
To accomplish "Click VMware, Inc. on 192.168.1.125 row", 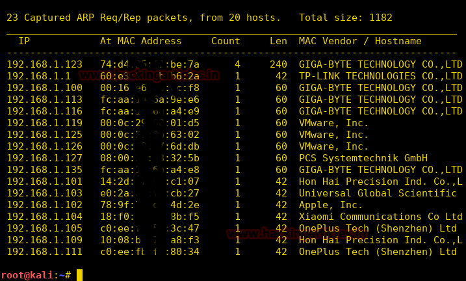I will [x=334, y=135].
